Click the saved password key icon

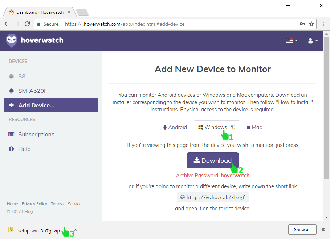[x=302, y=24]
